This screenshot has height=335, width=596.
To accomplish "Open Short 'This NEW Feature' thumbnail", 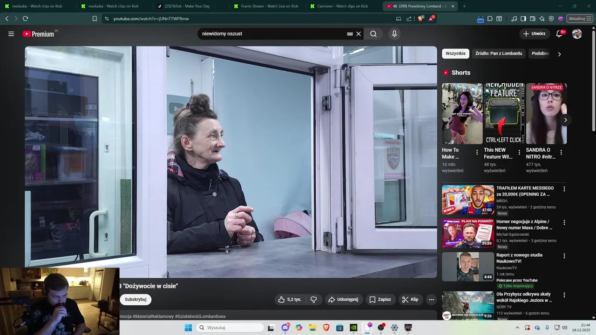I will (x=504, y=114).
